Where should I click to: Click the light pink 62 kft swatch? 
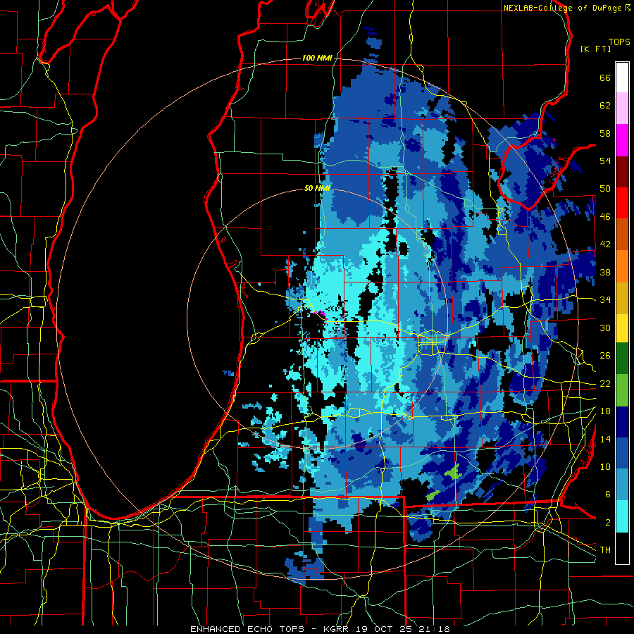coord(622,108)
